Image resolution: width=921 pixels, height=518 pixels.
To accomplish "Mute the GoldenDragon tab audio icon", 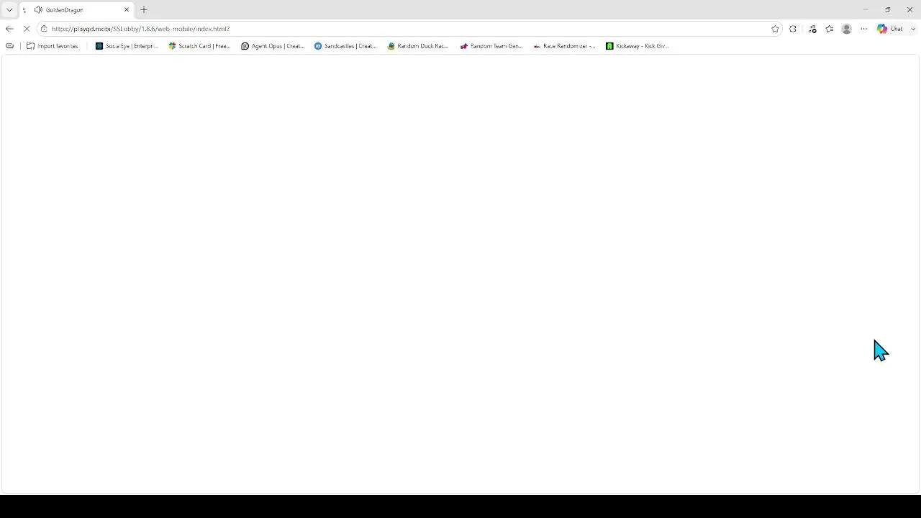I will (38, 10).
